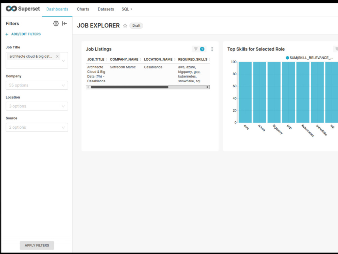Open Job Listings three-dot menu

pos(212,49)
